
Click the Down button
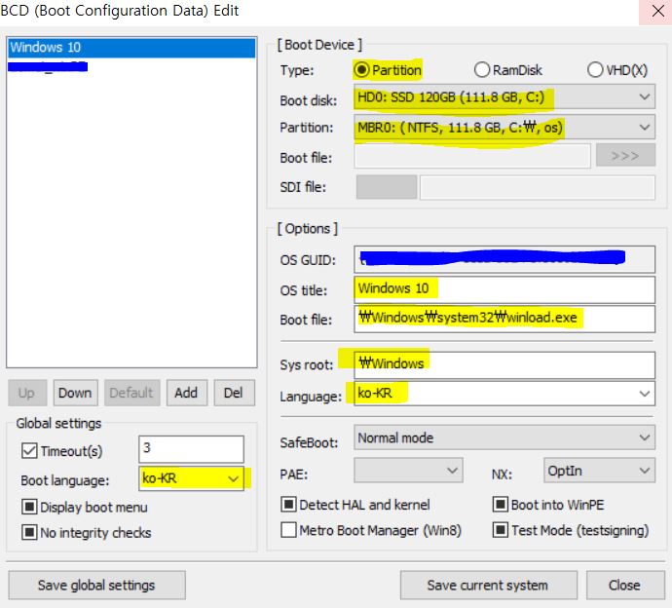[75, 393]
